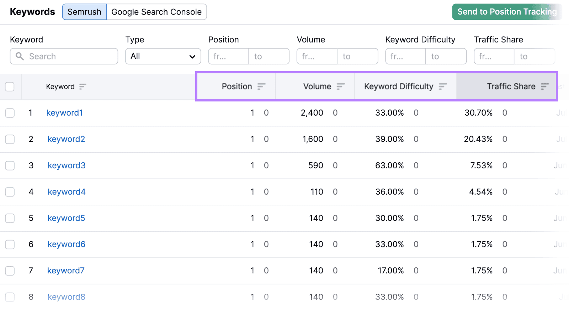Open the keyword2 link

(66, 139)
